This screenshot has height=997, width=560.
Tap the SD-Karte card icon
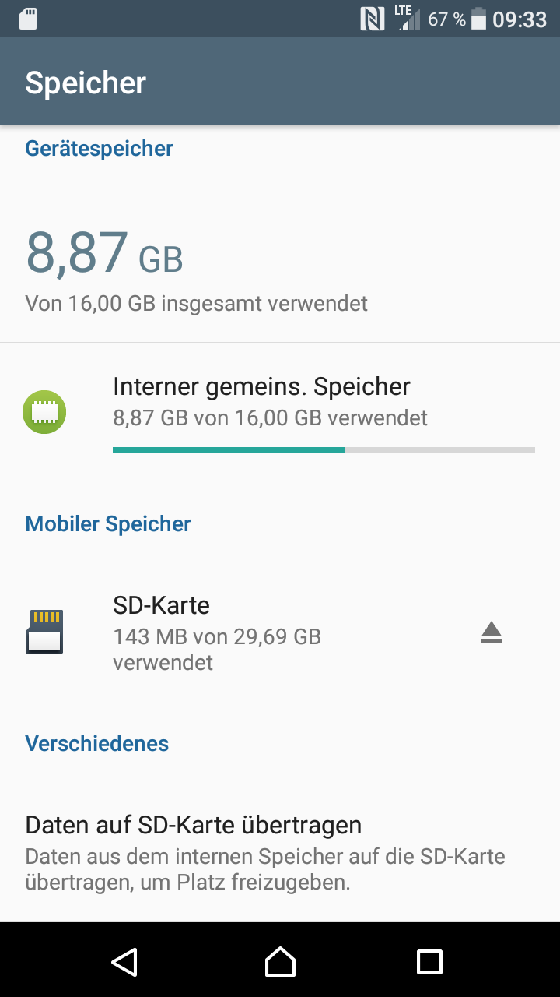(44, 631)
